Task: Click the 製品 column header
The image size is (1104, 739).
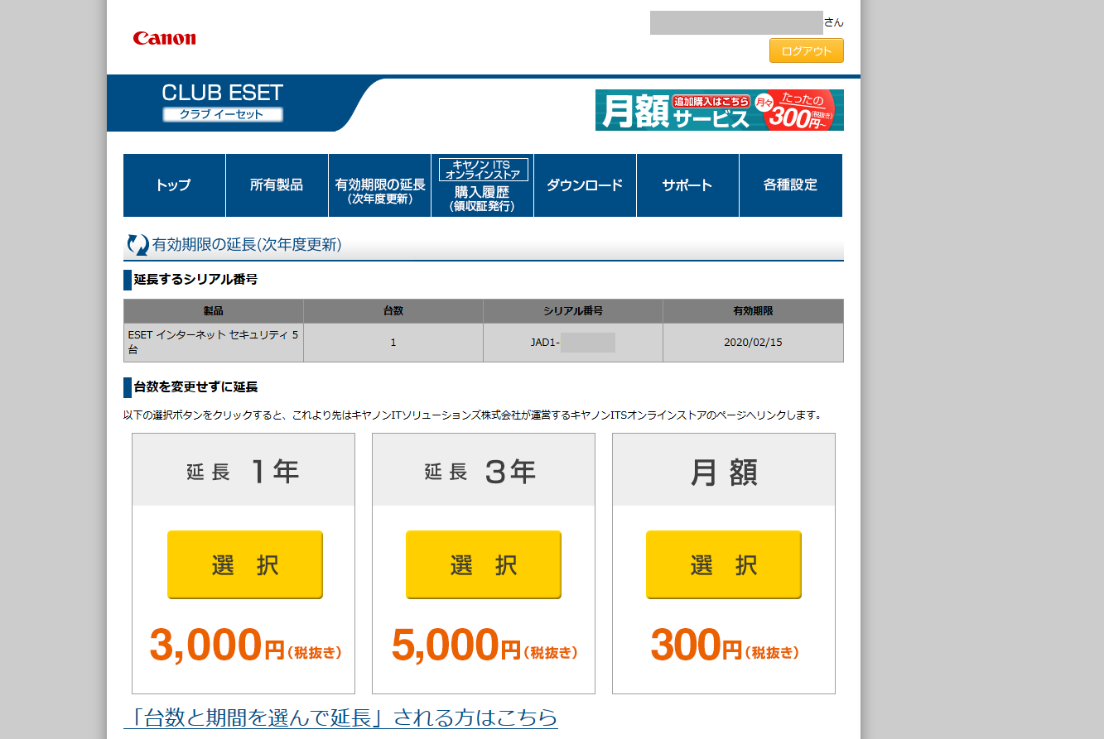Action: click(214, 311)
